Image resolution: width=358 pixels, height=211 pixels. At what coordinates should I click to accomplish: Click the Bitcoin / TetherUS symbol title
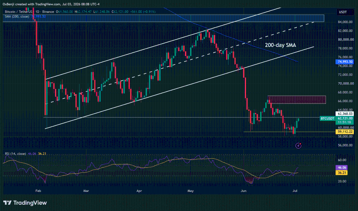18,12
